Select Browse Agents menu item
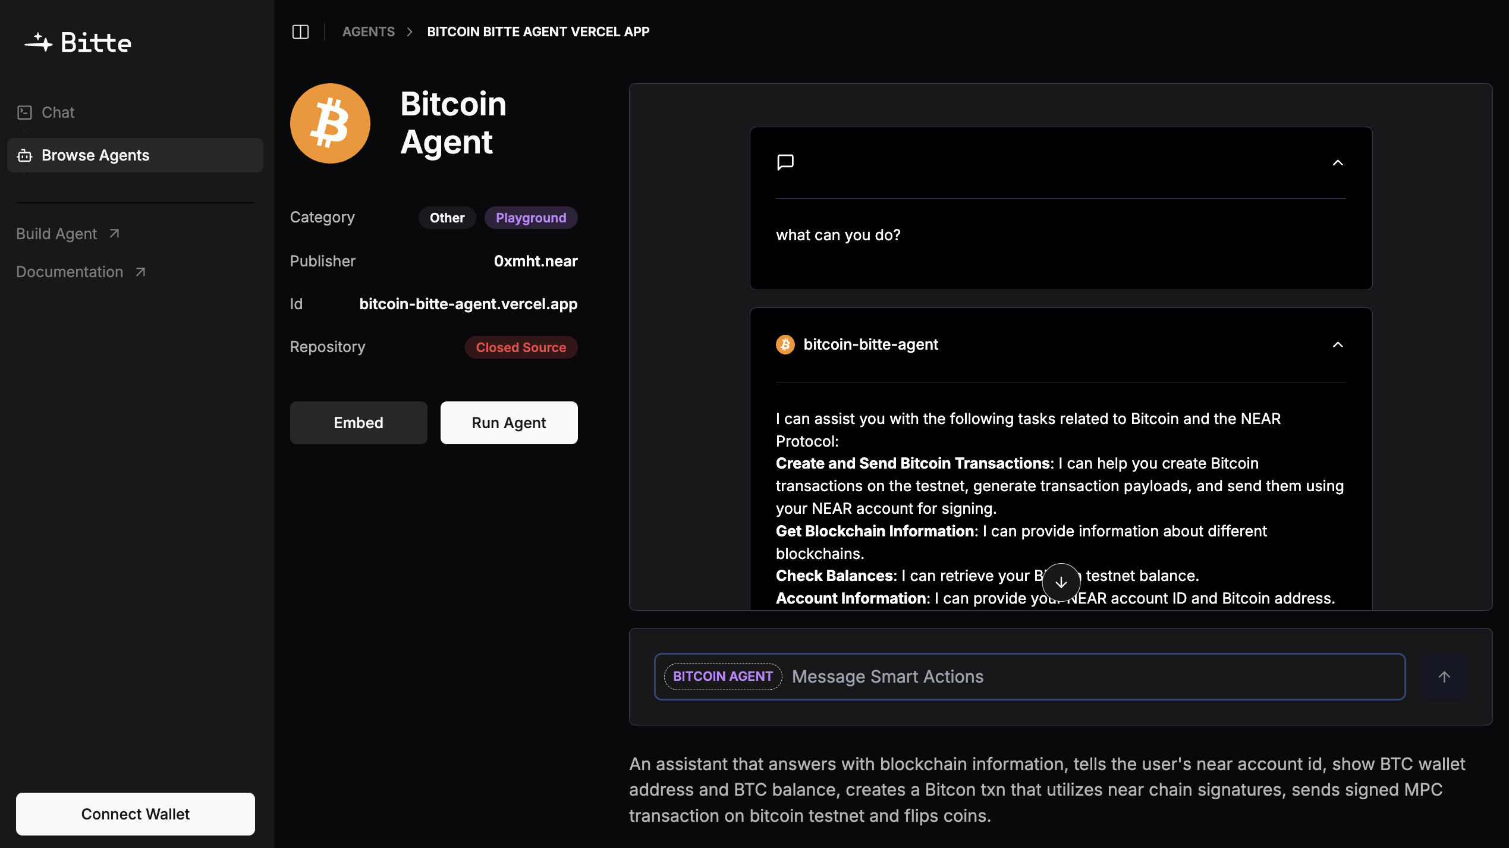Screen dimensions: 1509x848 point(95,155)
